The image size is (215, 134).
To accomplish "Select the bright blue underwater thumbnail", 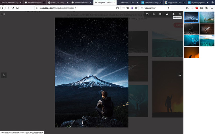I will tap(191, 41).
